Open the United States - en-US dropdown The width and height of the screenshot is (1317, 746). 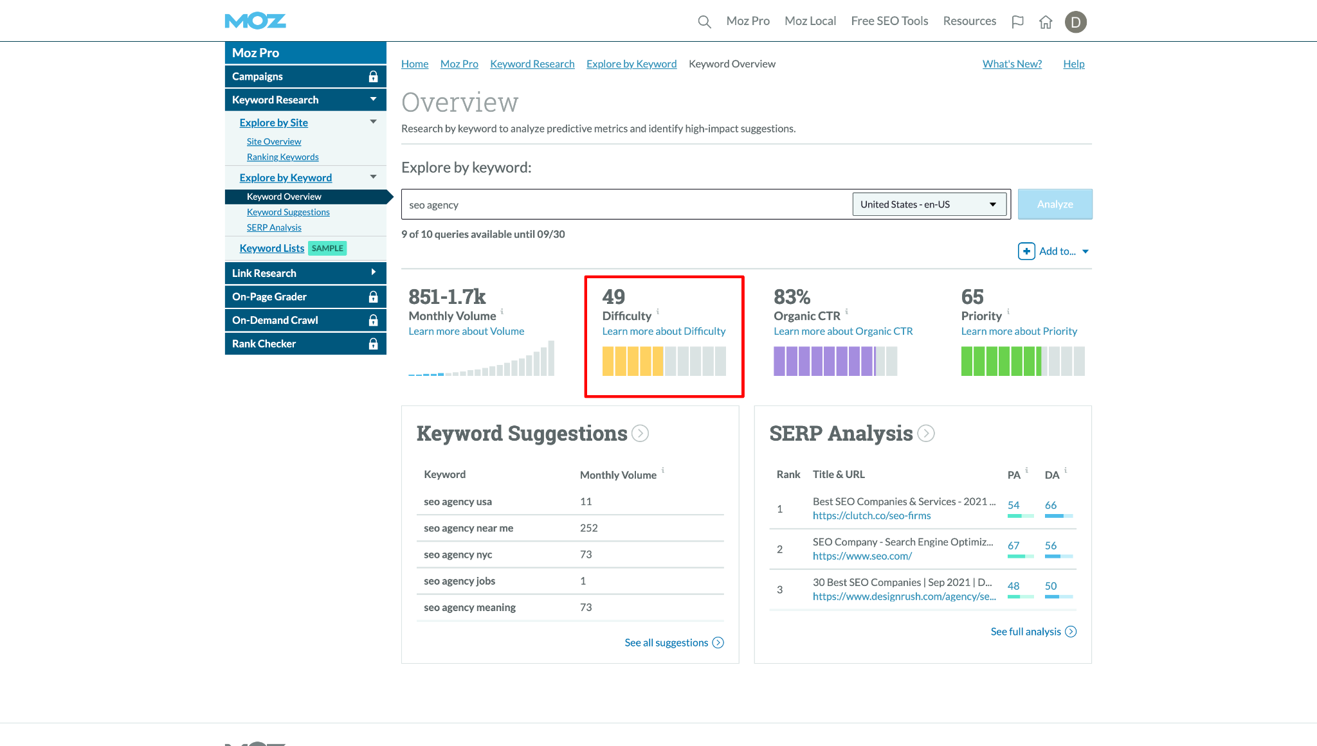(x=929, y=204)
